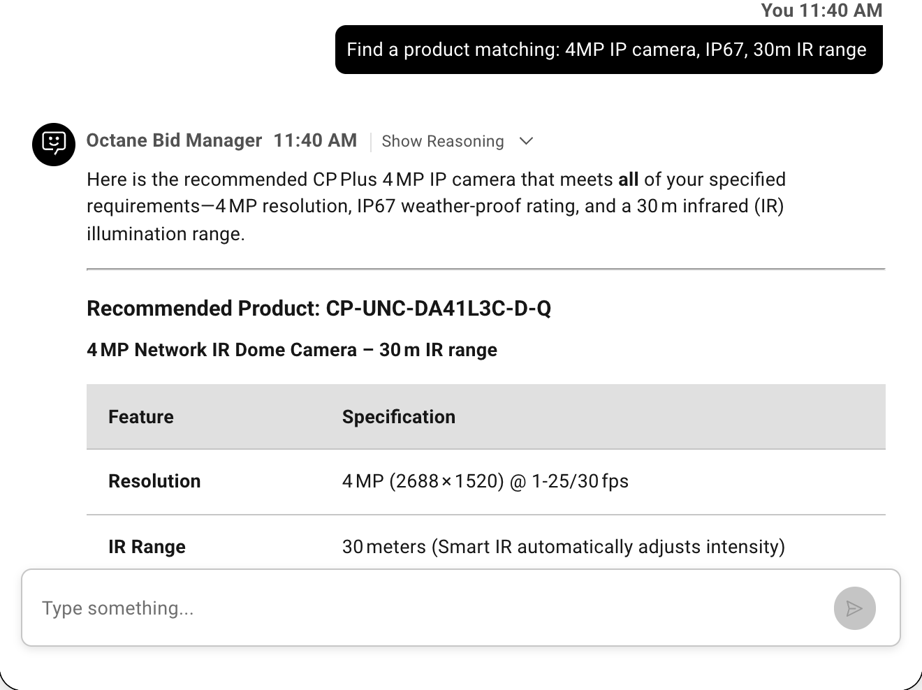Screen dimensions: 922x690
Task: Click the 'You 11:40 AM' timestamp label
Action: point(821,10)
